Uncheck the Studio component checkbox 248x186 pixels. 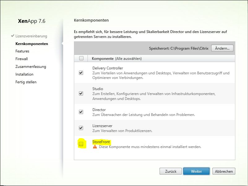81,93
